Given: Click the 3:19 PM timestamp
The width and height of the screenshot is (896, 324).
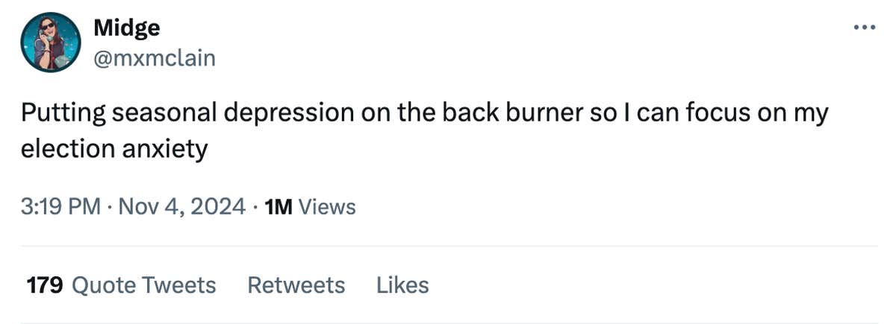Looking at the screenshot, I should click(x=60, y=206).
